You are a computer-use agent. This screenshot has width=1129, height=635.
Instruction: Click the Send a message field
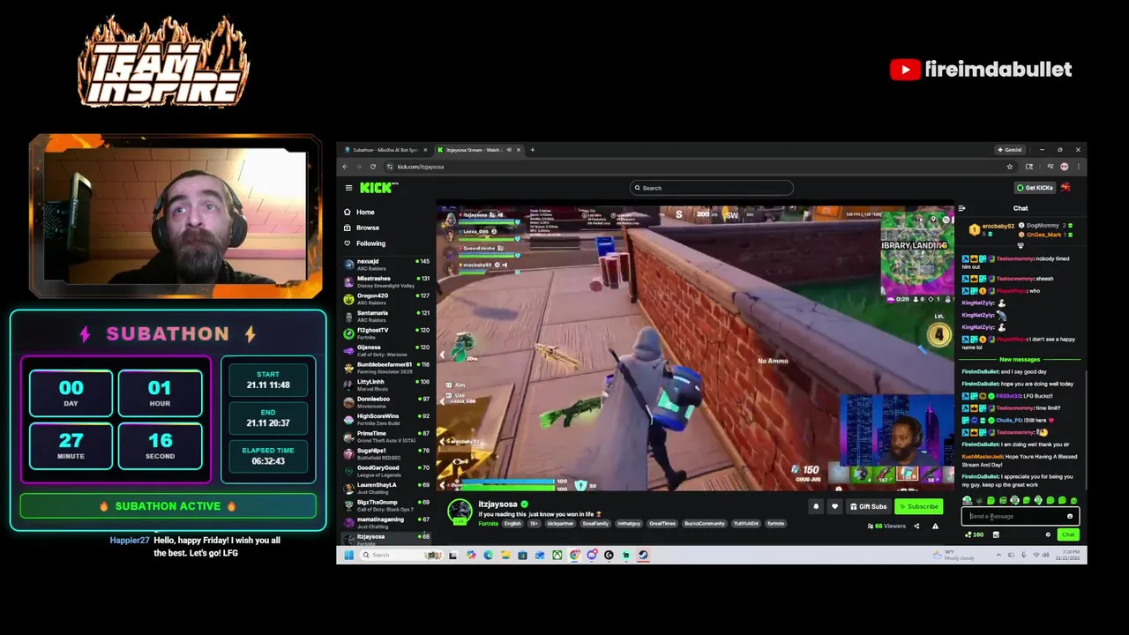click(x=1020, y=517)
